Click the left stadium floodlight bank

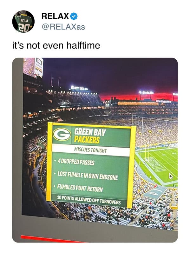[80, 88]
